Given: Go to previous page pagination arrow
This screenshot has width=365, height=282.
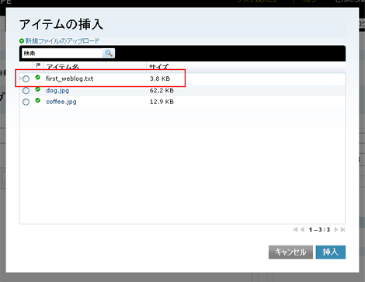Looking at the screenshot, I should pos(302,230).
